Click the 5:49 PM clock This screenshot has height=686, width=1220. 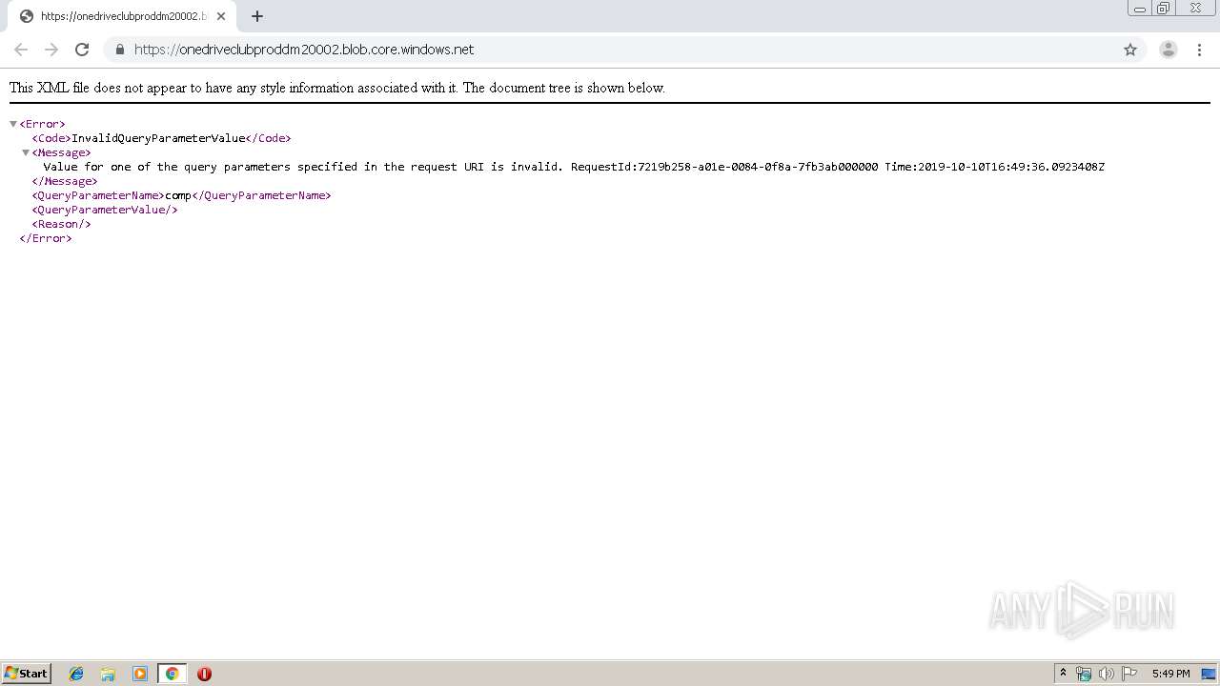pos(1170,674)
